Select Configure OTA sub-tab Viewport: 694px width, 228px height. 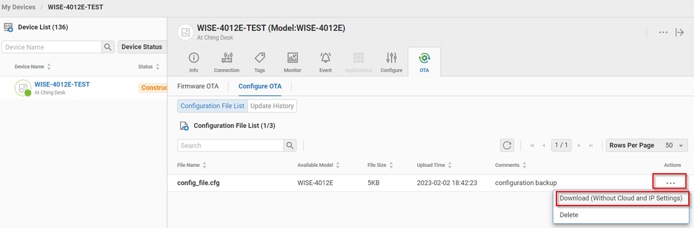pyautogui.click(x=260, y=86)
